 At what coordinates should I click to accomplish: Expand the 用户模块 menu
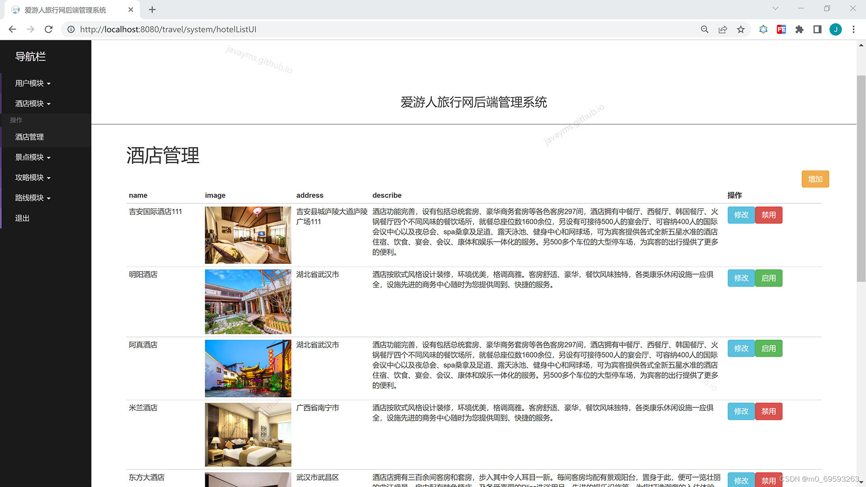32,83
